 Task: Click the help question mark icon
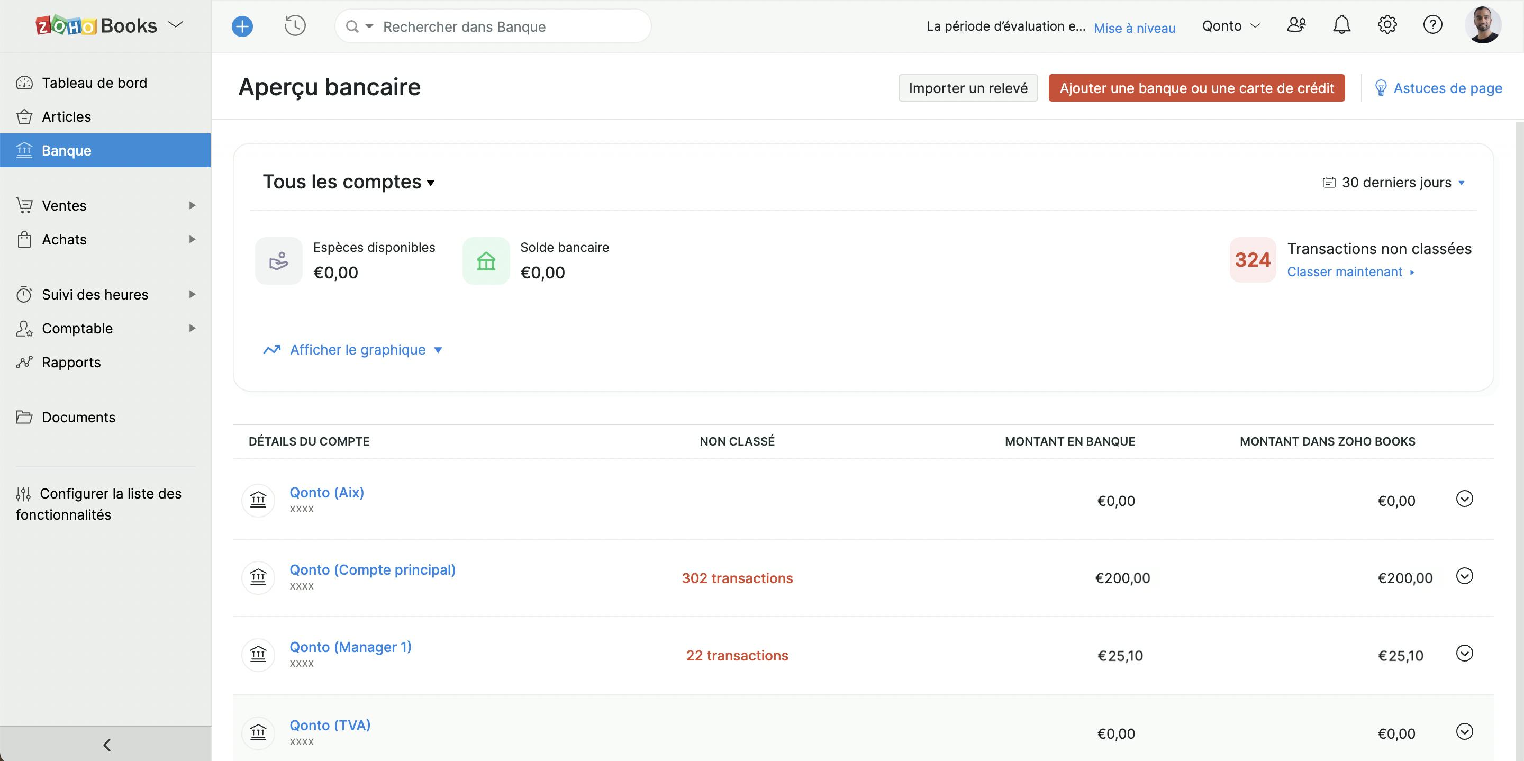pos(1432,25)
